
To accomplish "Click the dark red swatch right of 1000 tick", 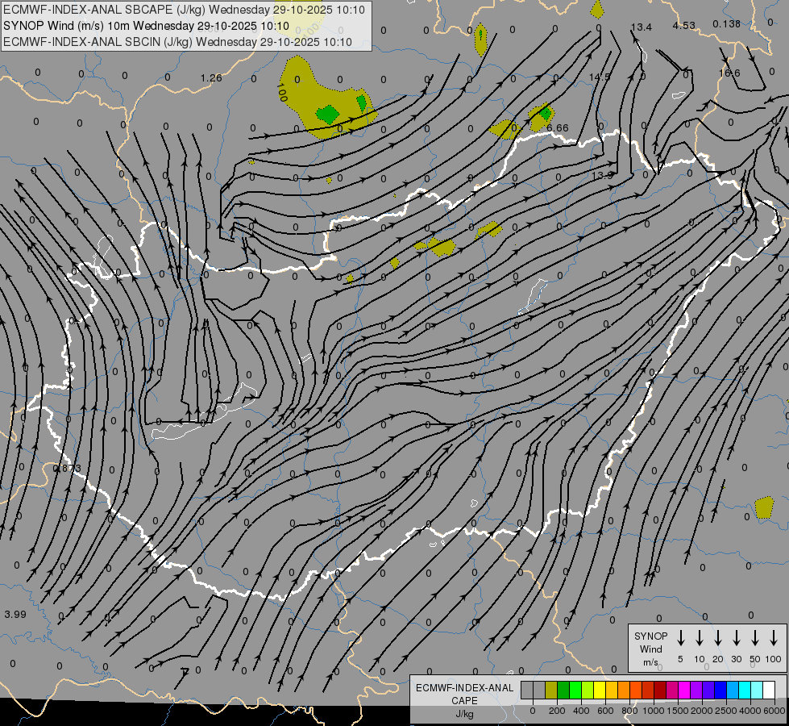I will [x=660, y=691].
